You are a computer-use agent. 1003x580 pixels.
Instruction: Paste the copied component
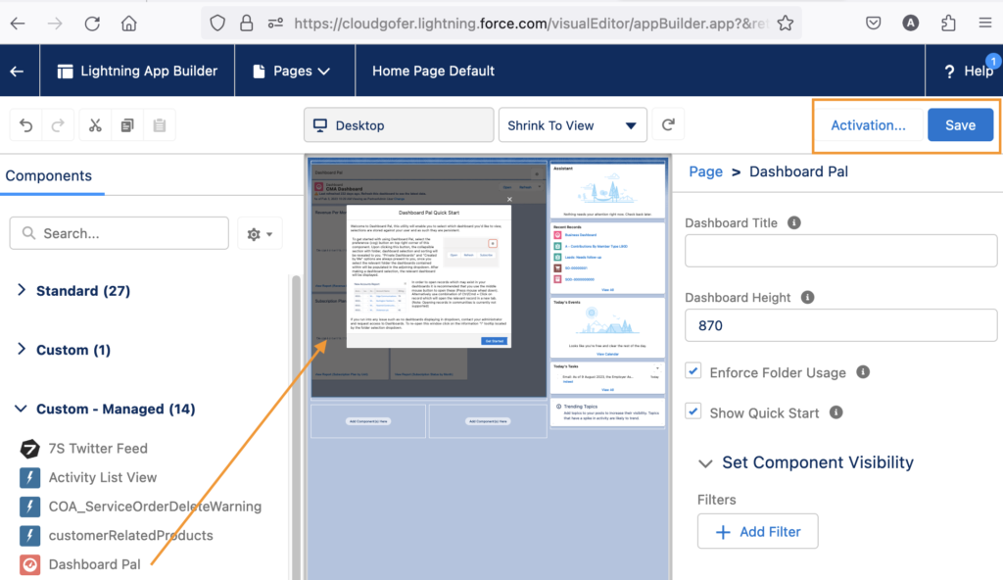coord(160,125)
